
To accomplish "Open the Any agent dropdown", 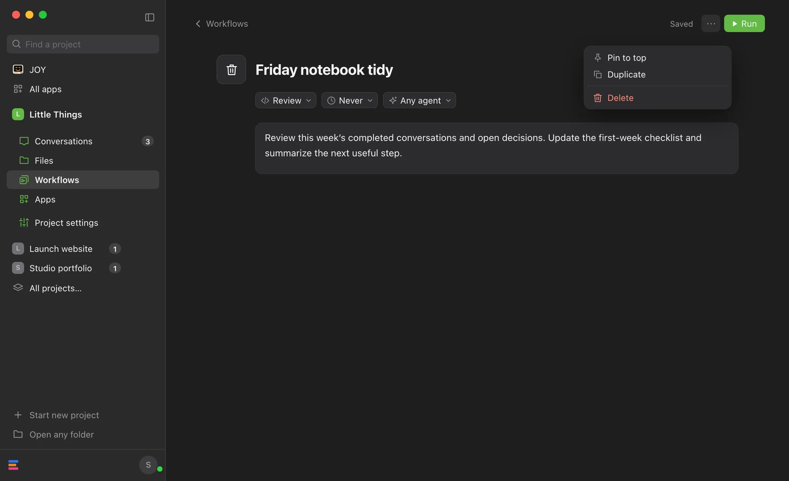I will pyautogui.click(x=420, y=100).
